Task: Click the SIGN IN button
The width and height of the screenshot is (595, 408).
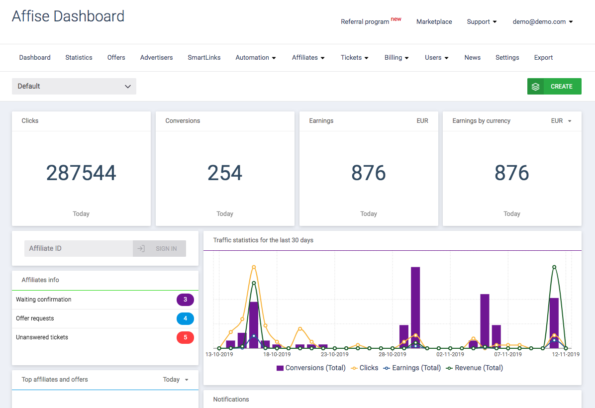Action: click(159, 249)
